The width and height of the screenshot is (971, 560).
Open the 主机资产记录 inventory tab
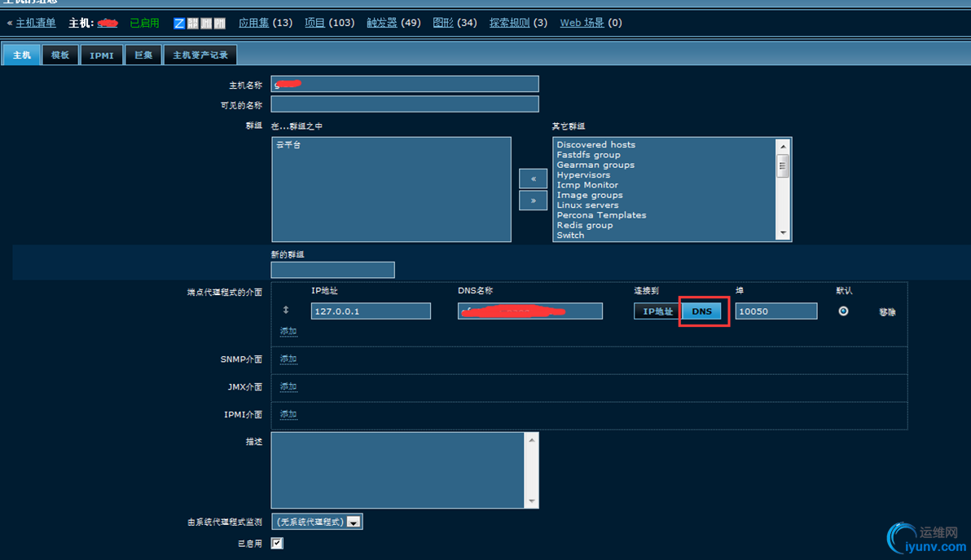pos(200,55)
